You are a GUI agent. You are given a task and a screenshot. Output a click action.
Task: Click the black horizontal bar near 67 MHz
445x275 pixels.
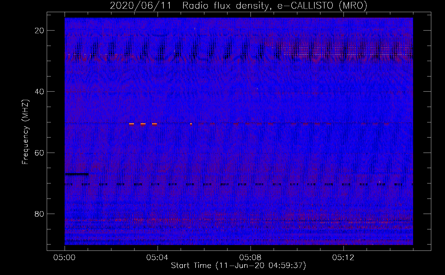[x=77, y=174]
